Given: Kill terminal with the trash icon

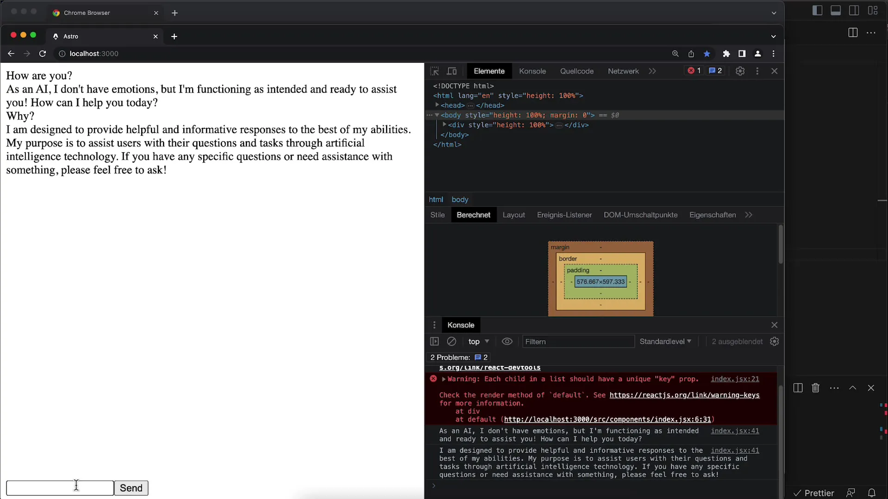Looking at the screenshot, I should 816,388.
